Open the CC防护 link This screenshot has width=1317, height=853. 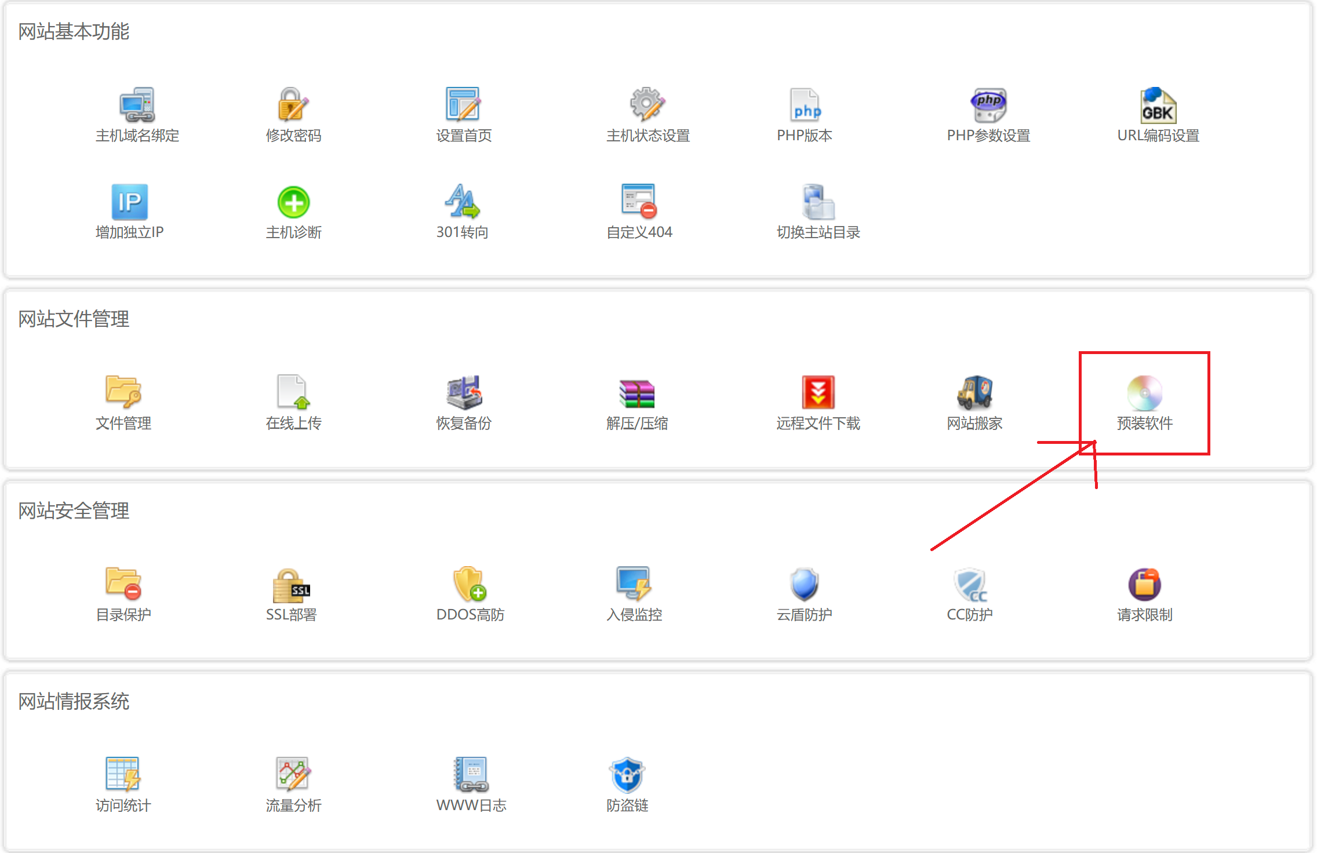[x=969, y=614]
